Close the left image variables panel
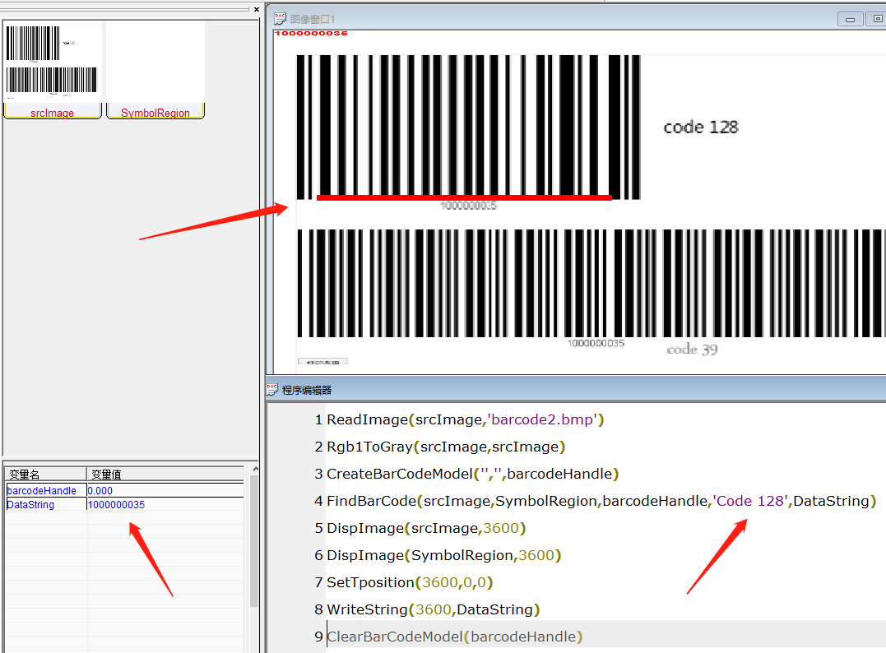 (257, 9)
